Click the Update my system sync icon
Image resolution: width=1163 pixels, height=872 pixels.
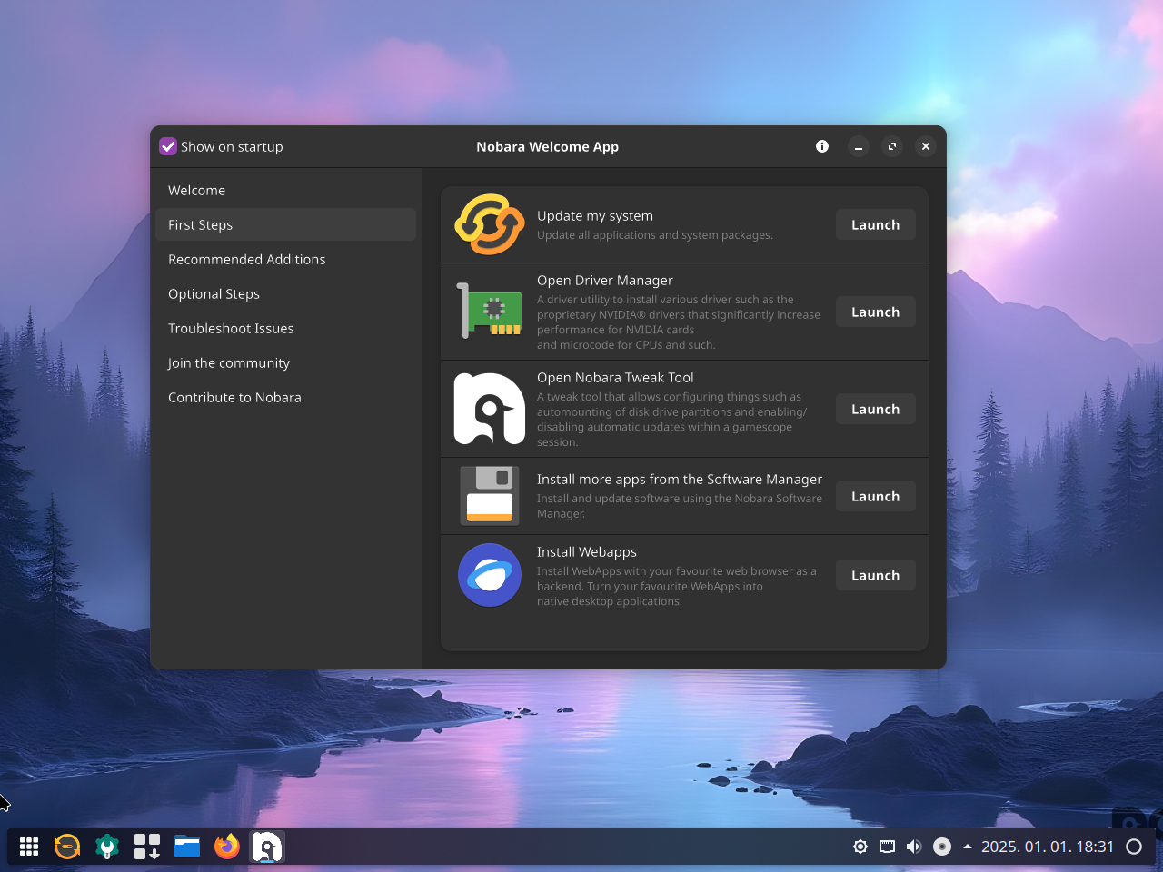490,224
